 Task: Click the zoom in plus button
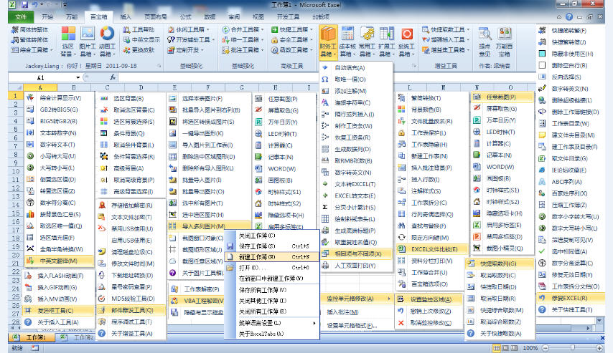(599, 347)
